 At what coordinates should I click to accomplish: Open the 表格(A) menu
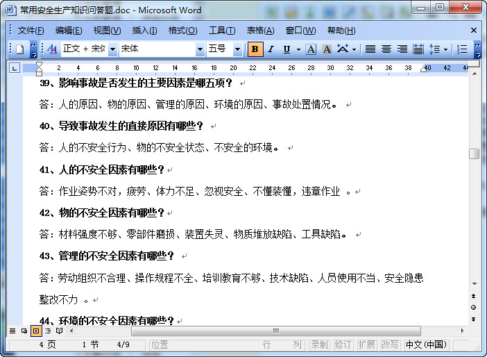click(260, 31)
